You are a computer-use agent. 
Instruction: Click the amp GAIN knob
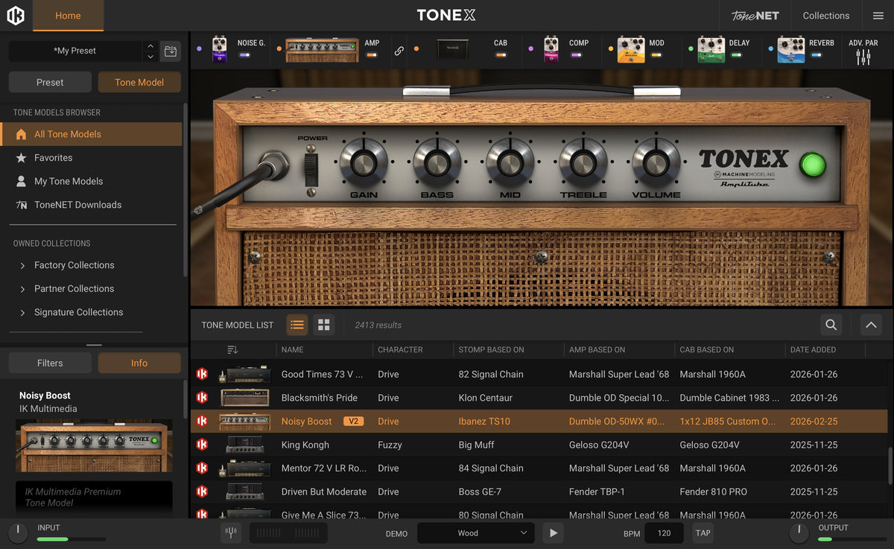364,164
